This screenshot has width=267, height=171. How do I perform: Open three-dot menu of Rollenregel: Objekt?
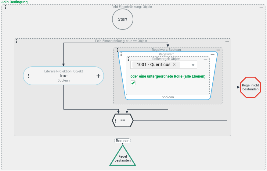coord(128,59)
